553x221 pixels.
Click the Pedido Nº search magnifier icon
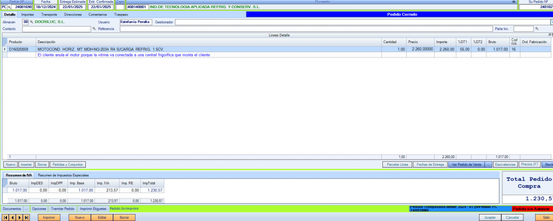[x=9, y=7]
